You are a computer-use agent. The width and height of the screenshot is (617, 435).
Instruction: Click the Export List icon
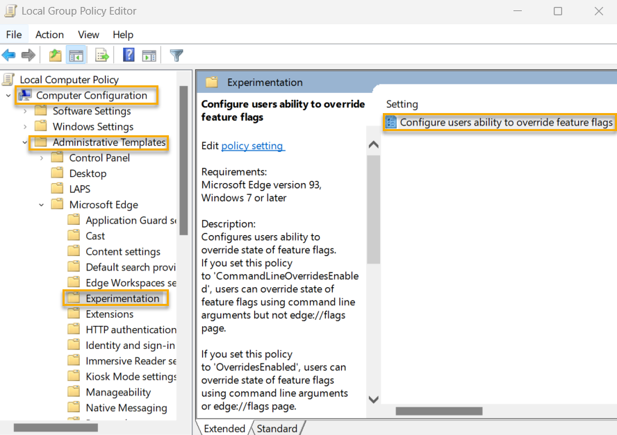tap(101, 55)
